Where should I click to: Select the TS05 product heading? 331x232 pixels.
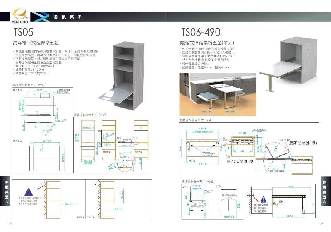(x=24, y=32)
